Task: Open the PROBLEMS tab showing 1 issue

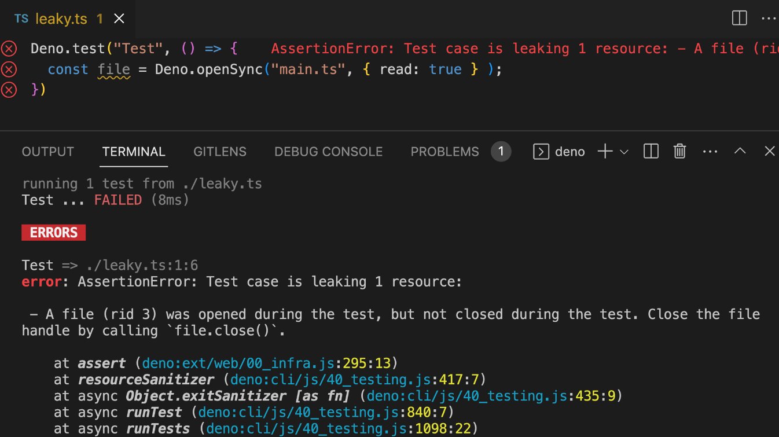Action: coord(444,151)
